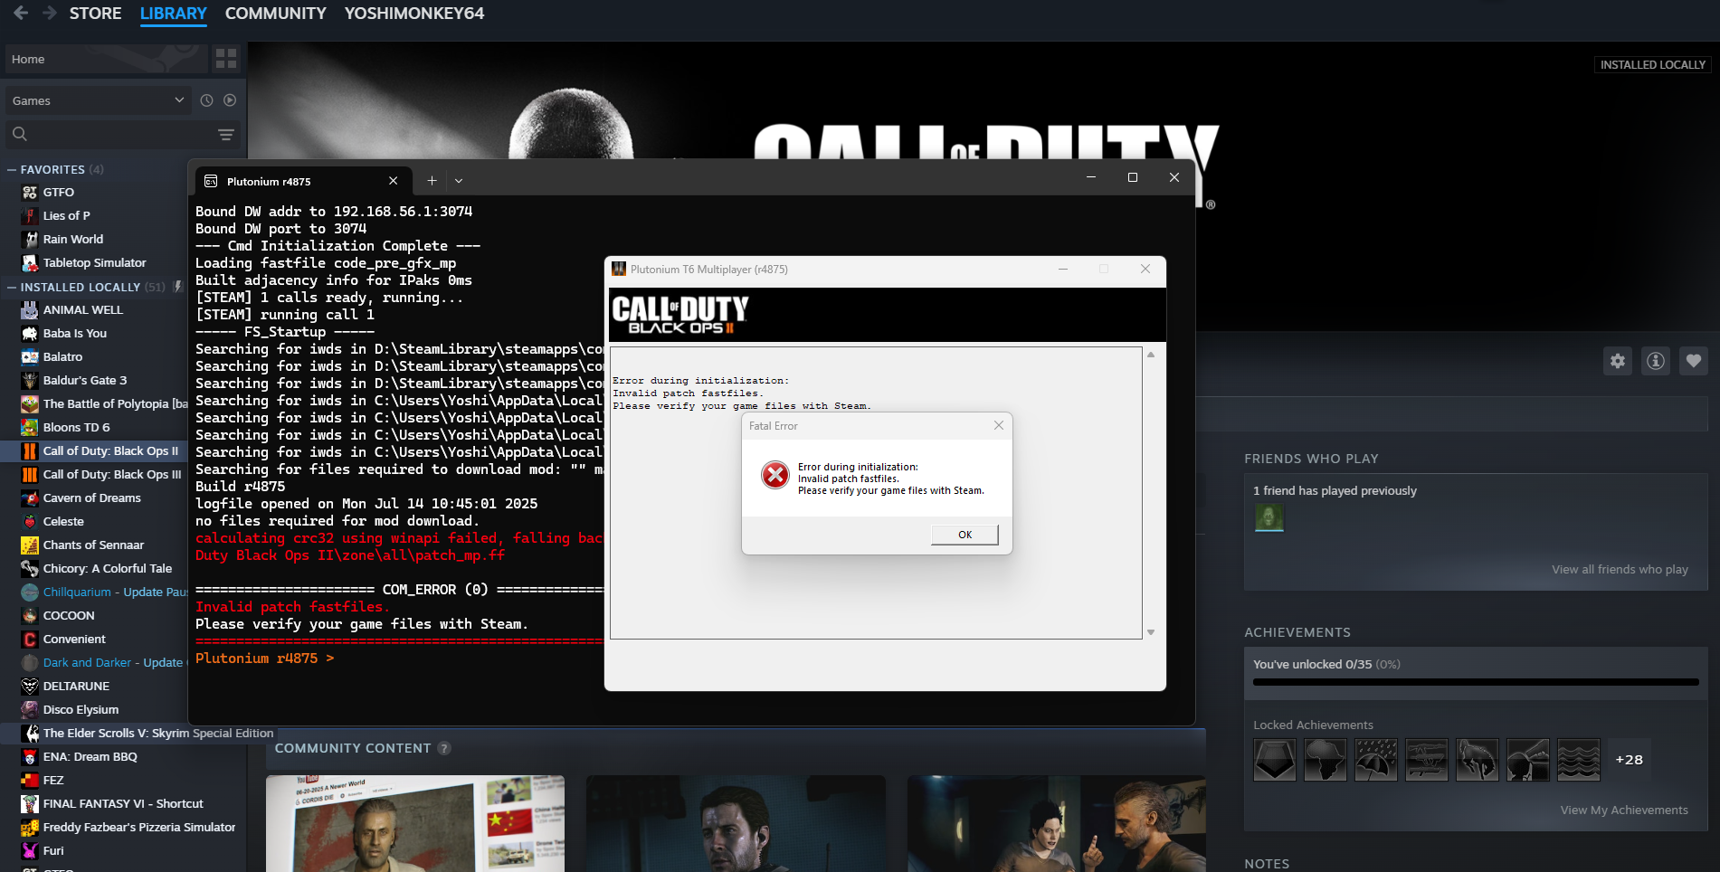Open the Games filter dropdown
1720x872 pixels.
pyautogui.click(x=99, y=100)
